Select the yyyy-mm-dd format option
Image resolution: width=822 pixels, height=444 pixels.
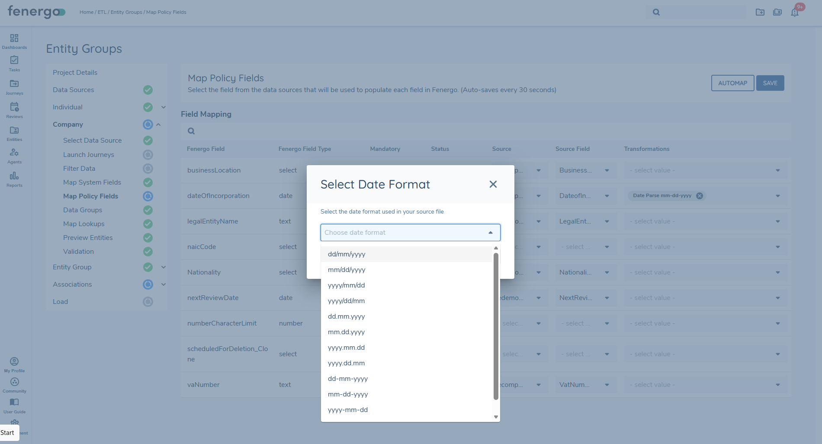(x=348, y=410)
